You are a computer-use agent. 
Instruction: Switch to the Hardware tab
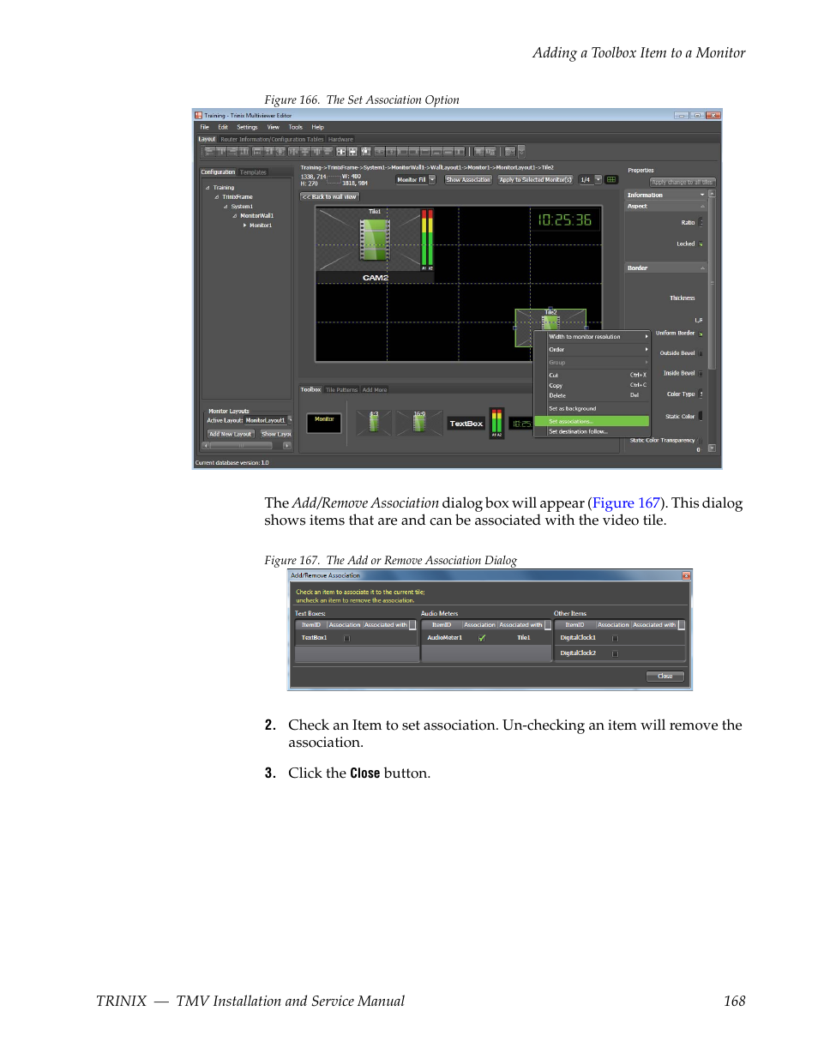click(340, 139)
